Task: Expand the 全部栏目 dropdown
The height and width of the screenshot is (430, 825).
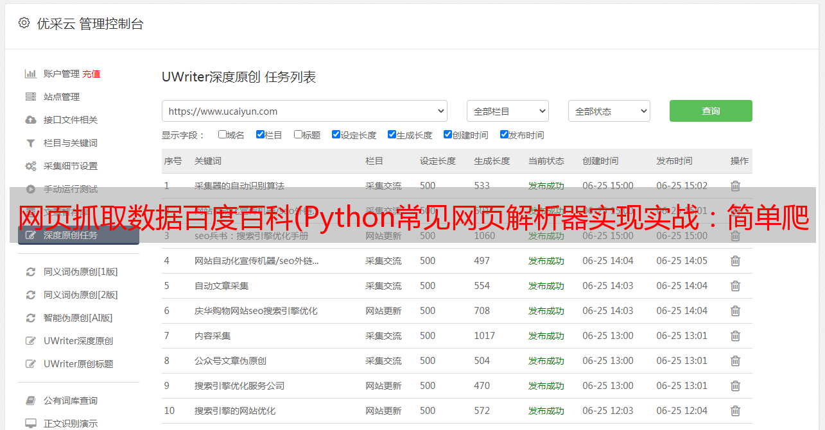Action: pyautogui.click(x=507, y=111)
